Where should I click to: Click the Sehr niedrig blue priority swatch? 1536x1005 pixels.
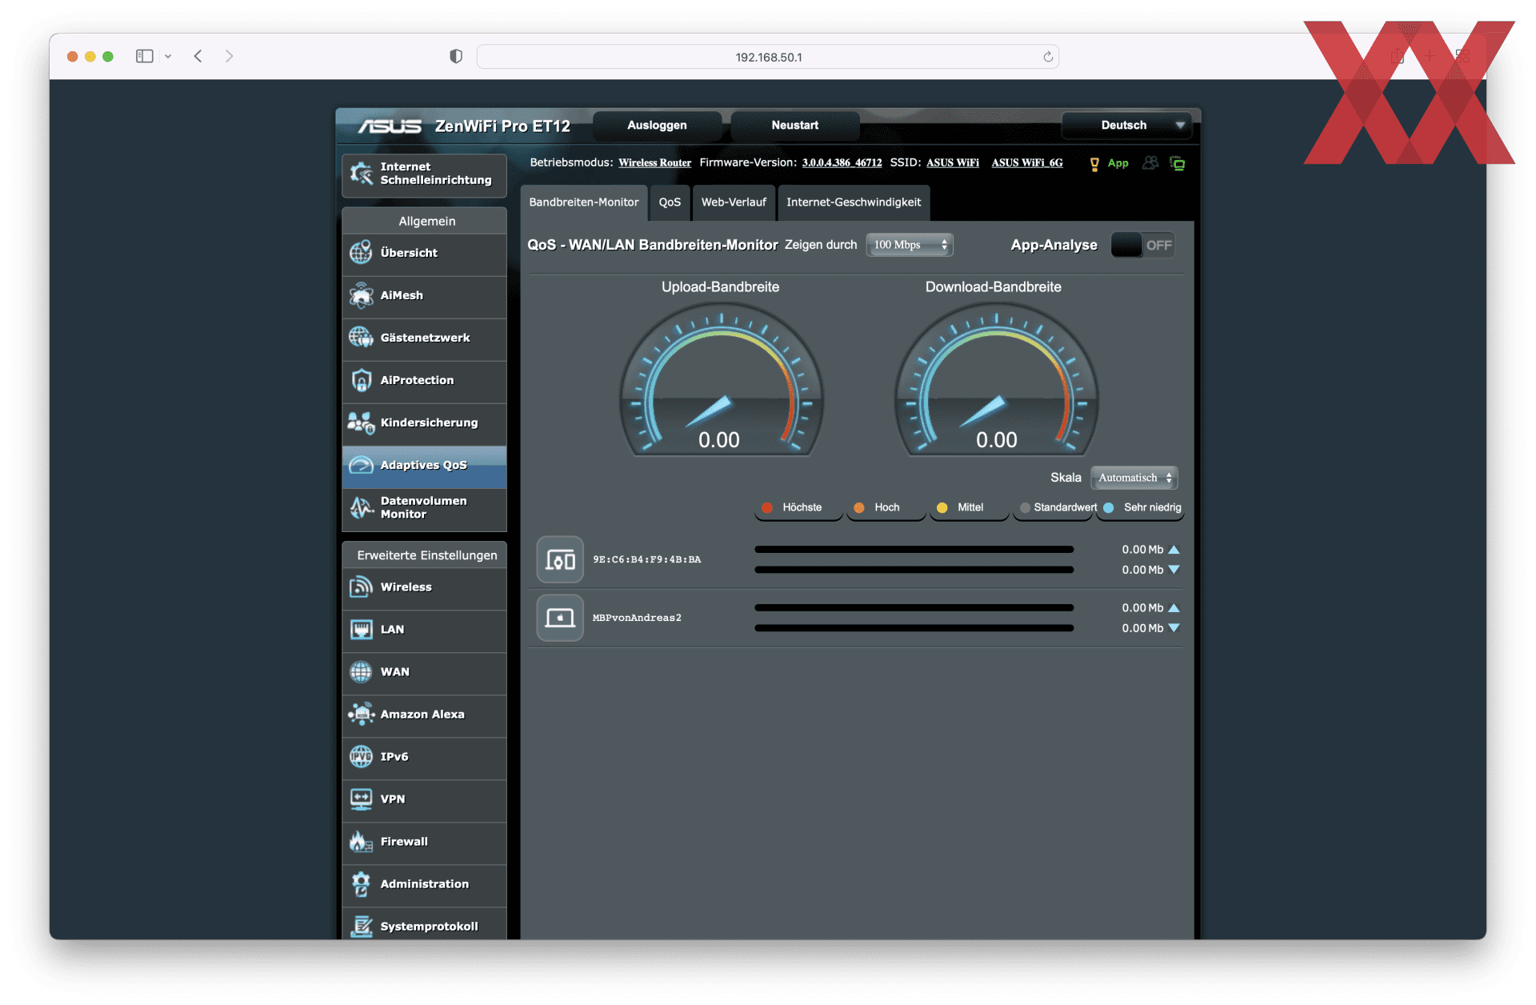pos(1109,508)
